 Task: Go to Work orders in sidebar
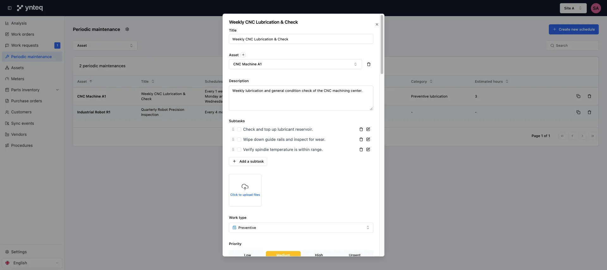pos(32,34)
